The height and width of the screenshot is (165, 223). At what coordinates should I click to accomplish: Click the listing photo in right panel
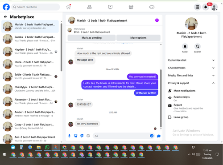pyautogui.click(x=191, y=24)
